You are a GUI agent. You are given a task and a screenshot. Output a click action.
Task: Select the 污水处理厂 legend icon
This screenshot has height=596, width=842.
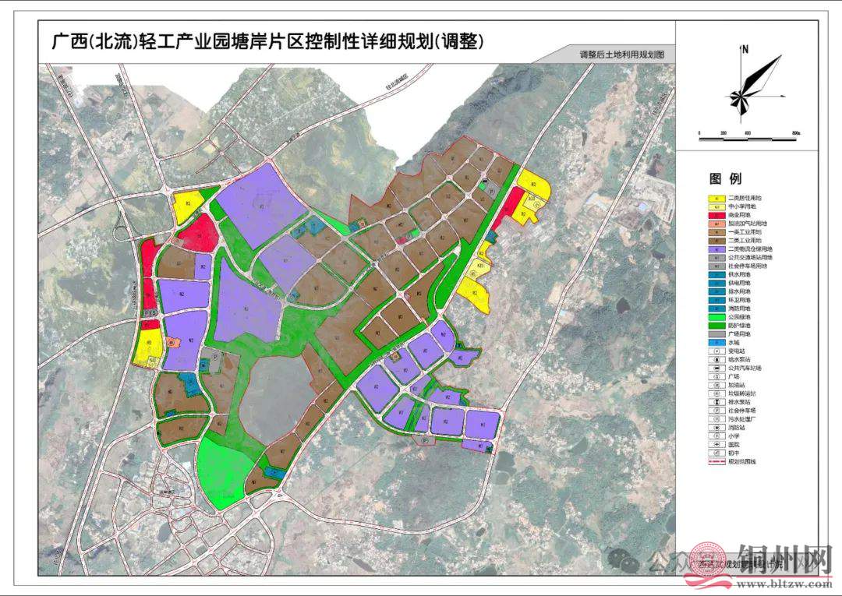(716, 419)
